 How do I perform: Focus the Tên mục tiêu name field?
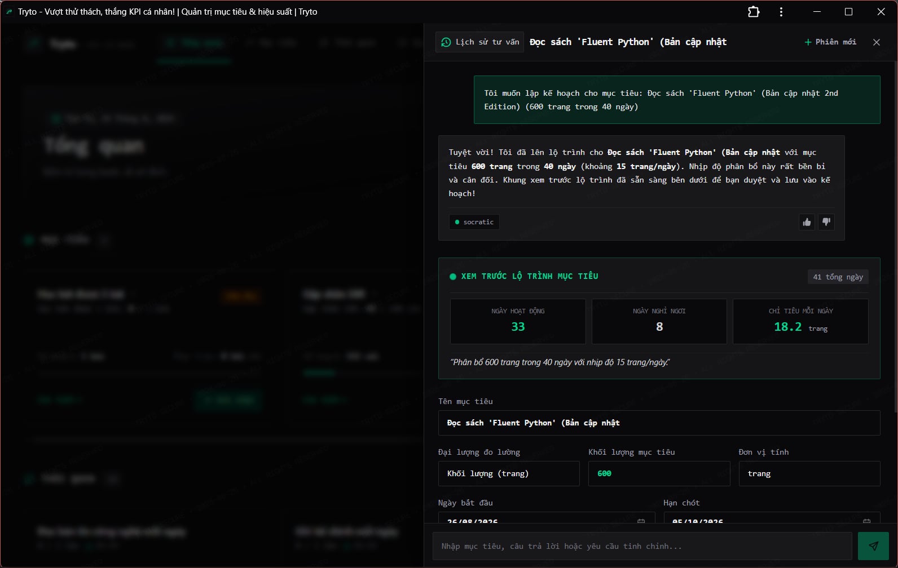(x=659, y=423)
